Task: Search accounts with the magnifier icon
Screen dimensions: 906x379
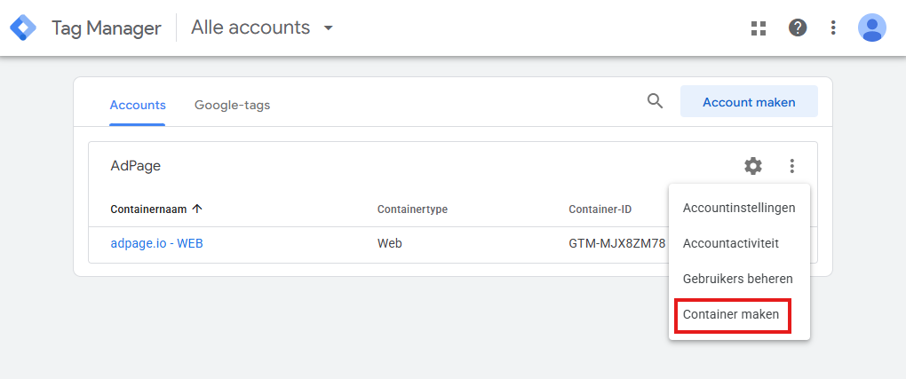Action: (656, 101)
